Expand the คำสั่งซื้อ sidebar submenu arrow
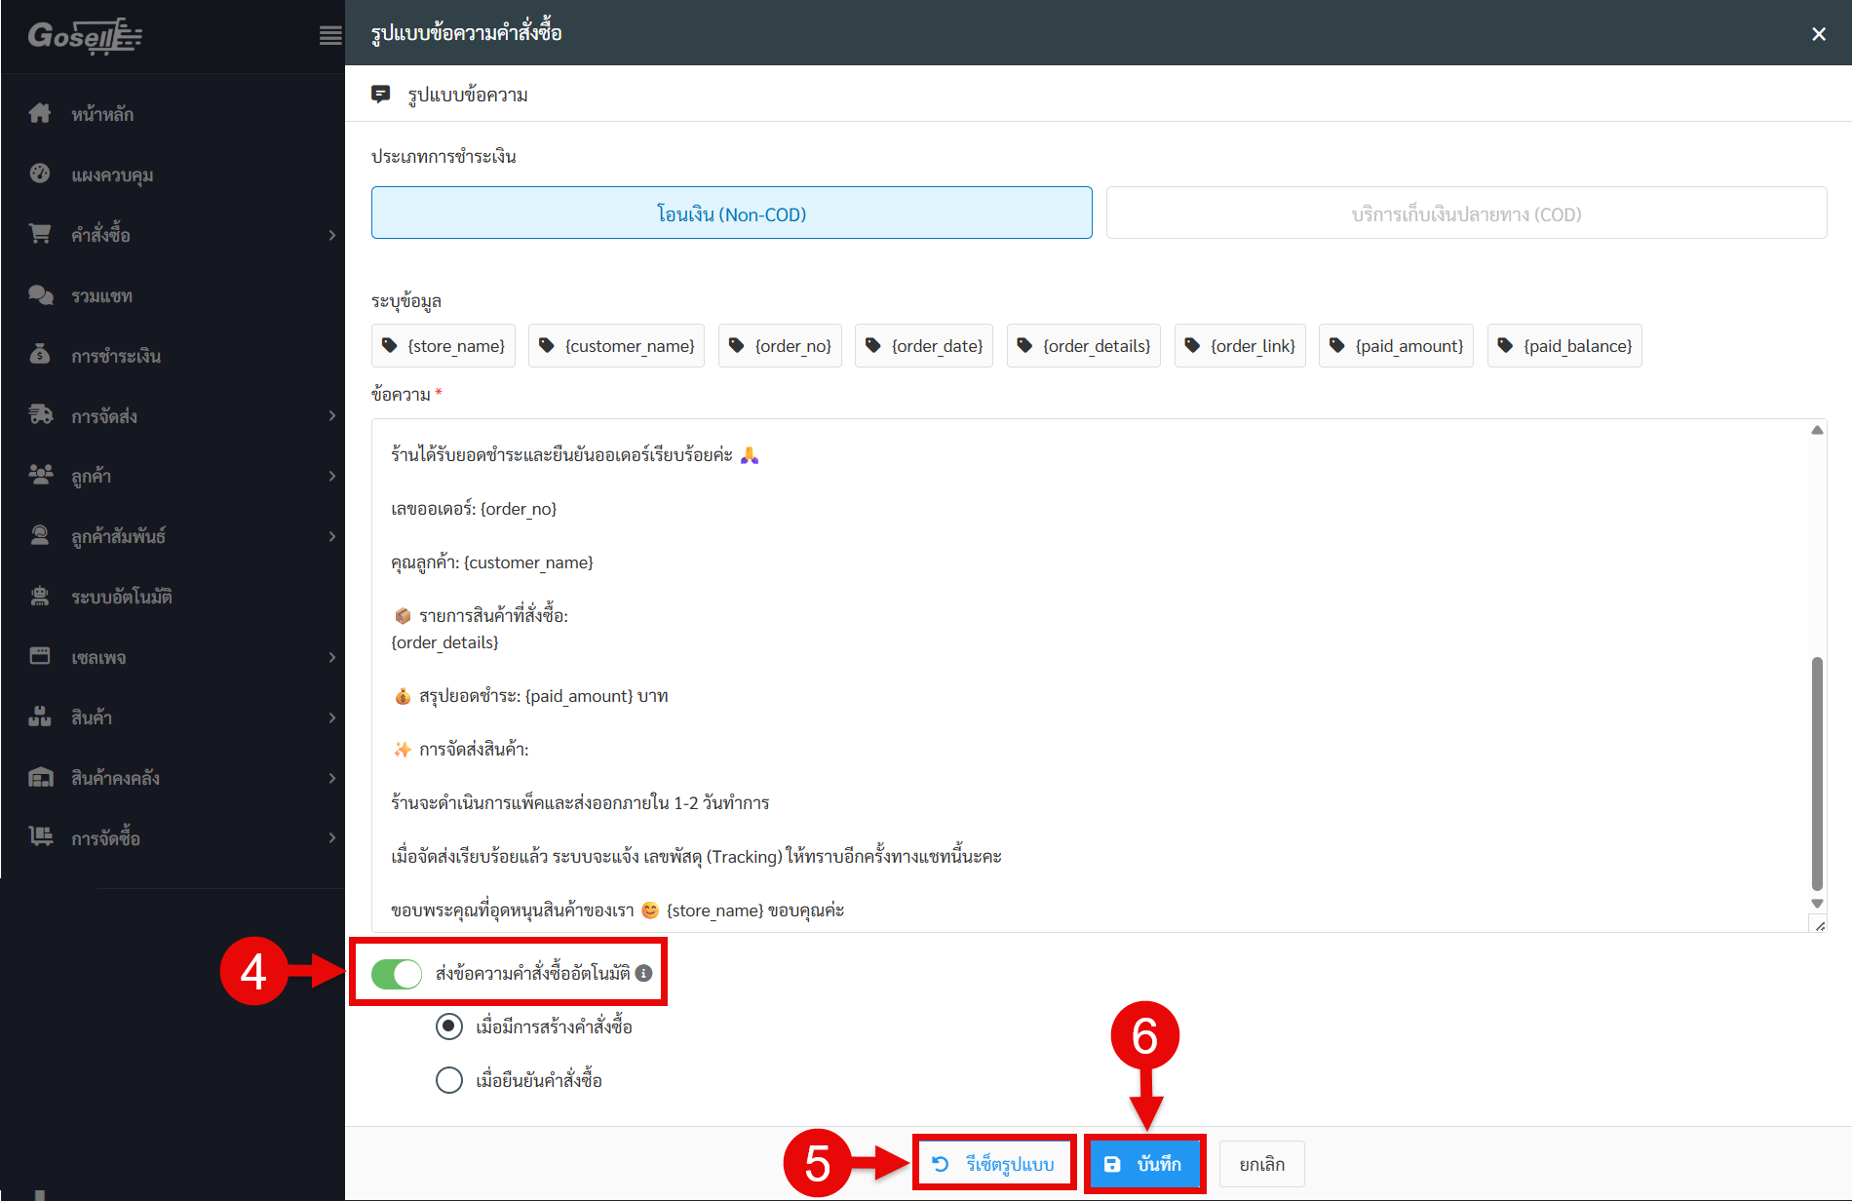 point(331,235)
